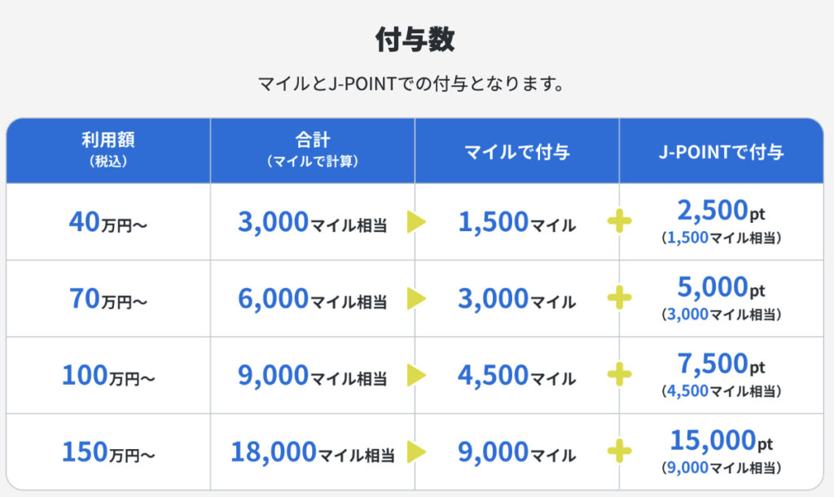This screenshot has height=497, width=834.
Task: Select the 150万円〜 usage amount cell
Action: (x=108, y=452)
